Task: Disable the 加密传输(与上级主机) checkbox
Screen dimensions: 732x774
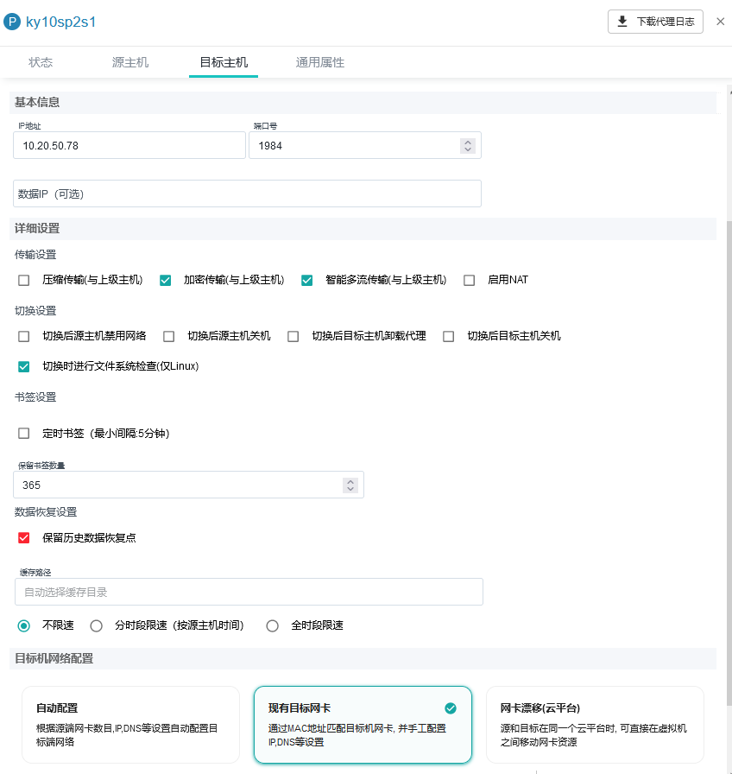Action: (165, 280)
